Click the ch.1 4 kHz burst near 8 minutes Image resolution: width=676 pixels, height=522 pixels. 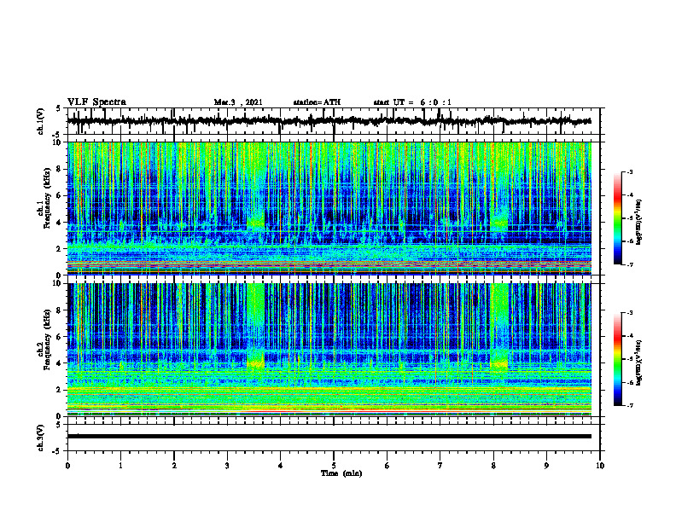tap(499, 222)
